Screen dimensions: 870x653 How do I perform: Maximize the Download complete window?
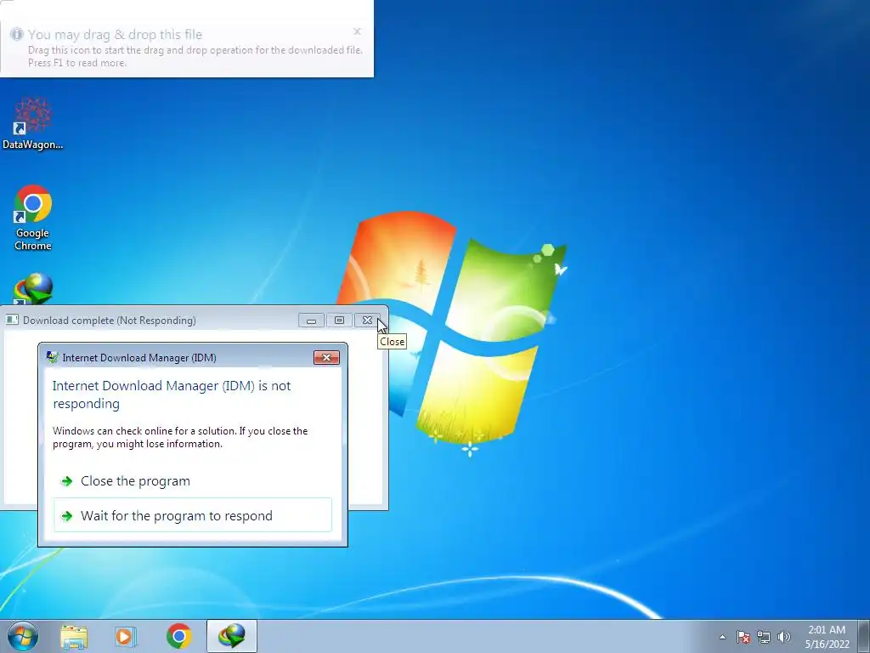[339, 321]
